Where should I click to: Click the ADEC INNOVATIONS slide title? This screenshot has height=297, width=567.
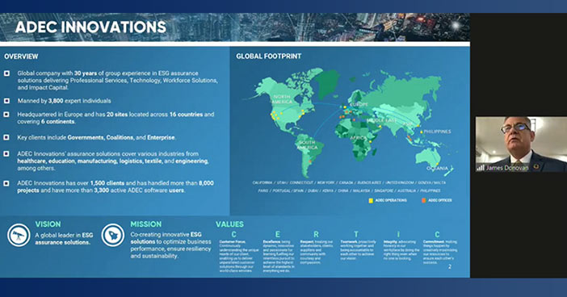(90, 27)
